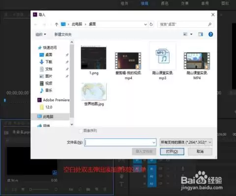This screenshot has height=196, width=236.
Task: Select 此电脑 in the navigation pane
Action: tap(48, 117)
